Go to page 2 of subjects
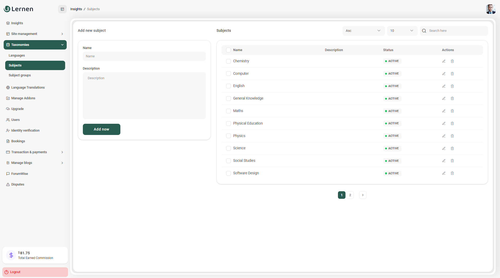500x278 pixels. [350, 195]
